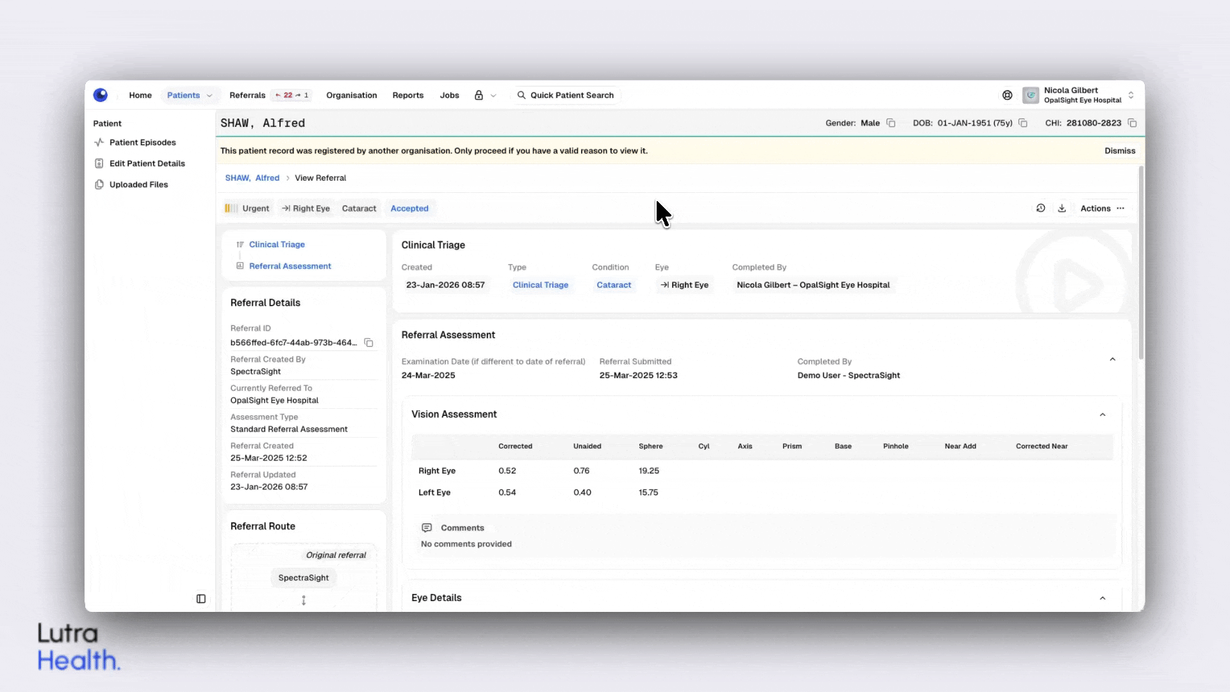Collapse the left sidebar panel
This screenshot has width=1230, height=692.
coord(201,598)
